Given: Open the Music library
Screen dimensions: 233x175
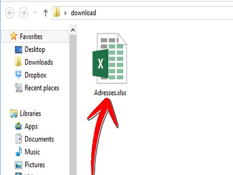Looking at the screenshot, I should click(x=32, y=152).
